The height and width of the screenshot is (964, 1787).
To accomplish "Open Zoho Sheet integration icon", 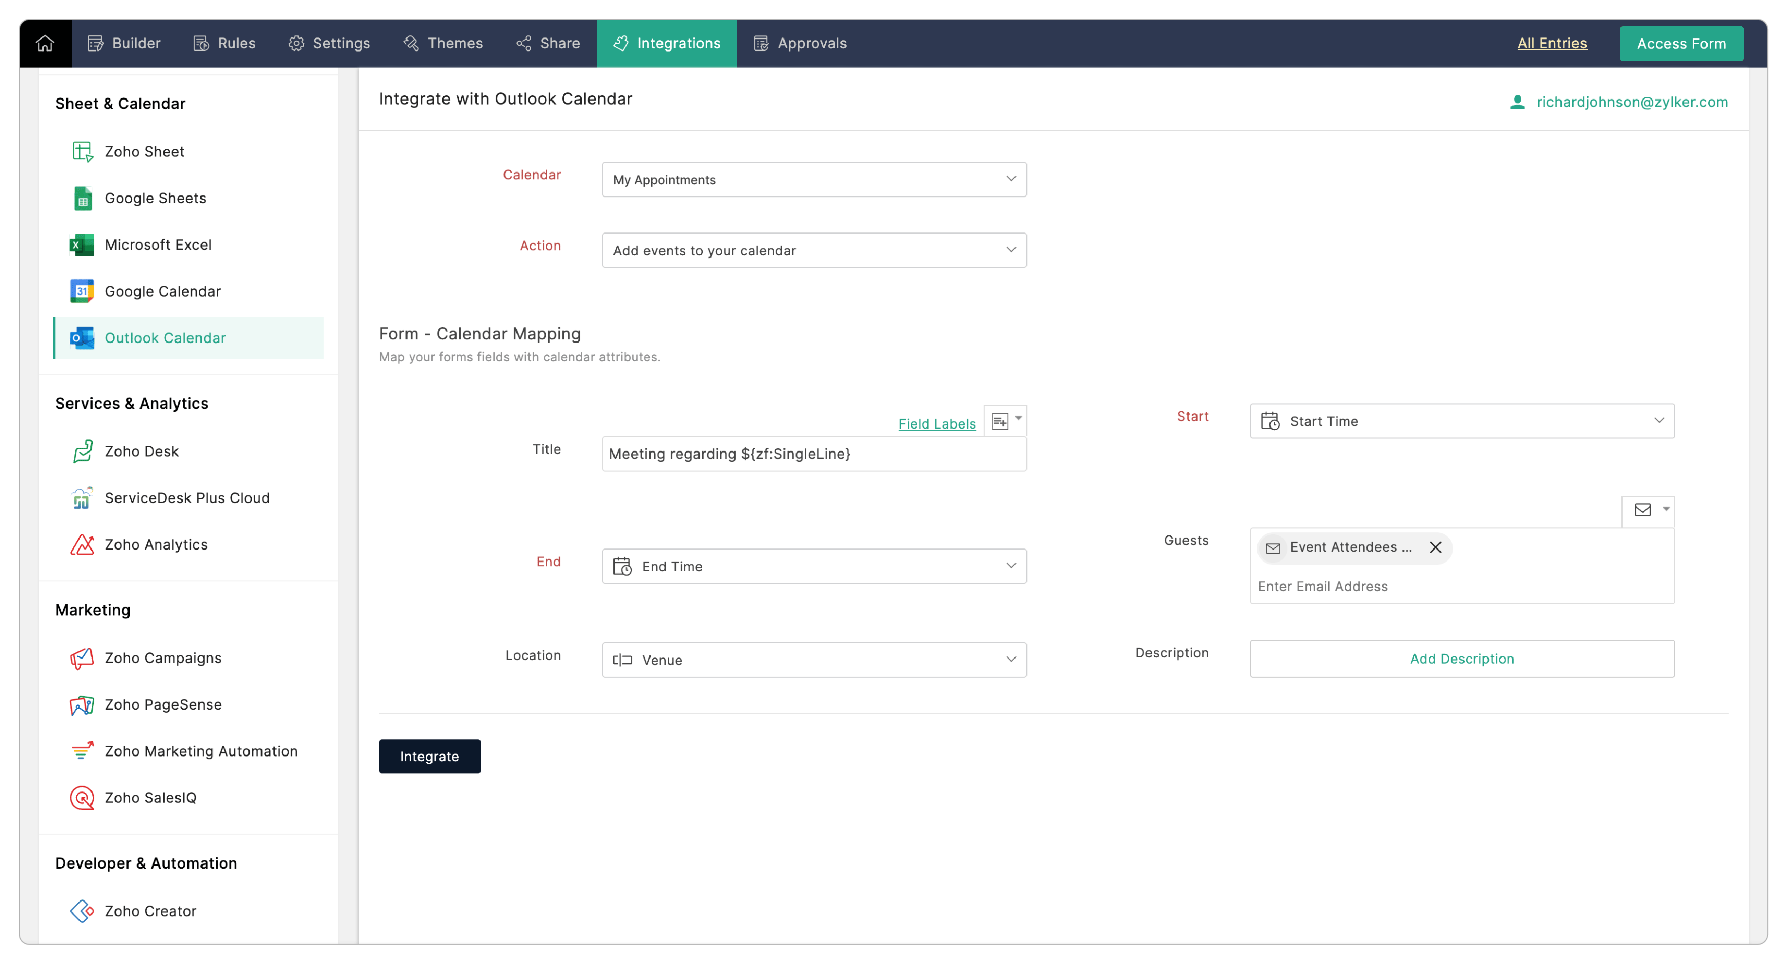I will coord(82,151).
